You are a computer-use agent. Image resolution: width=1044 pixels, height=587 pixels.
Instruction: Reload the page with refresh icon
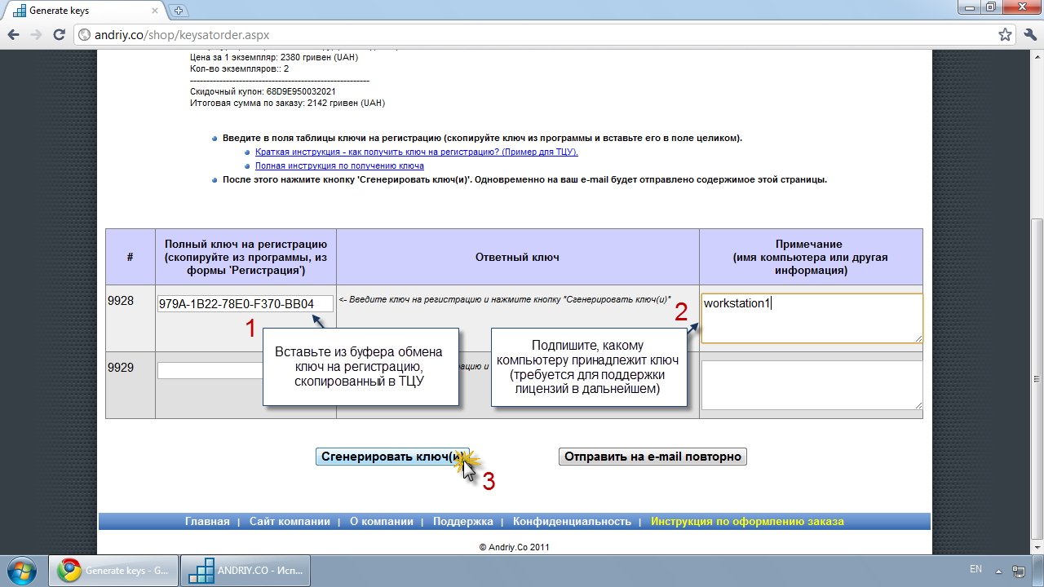pos(59,35)
